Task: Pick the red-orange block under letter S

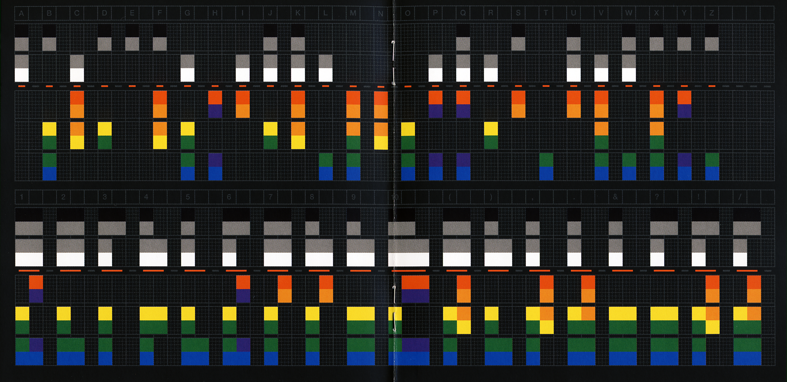Action: click(x=518, y=98)
